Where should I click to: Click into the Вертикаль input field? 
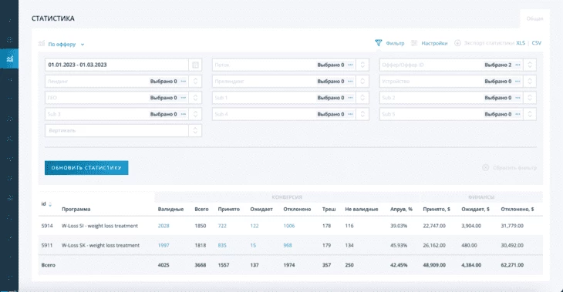[x=117, y=130]
